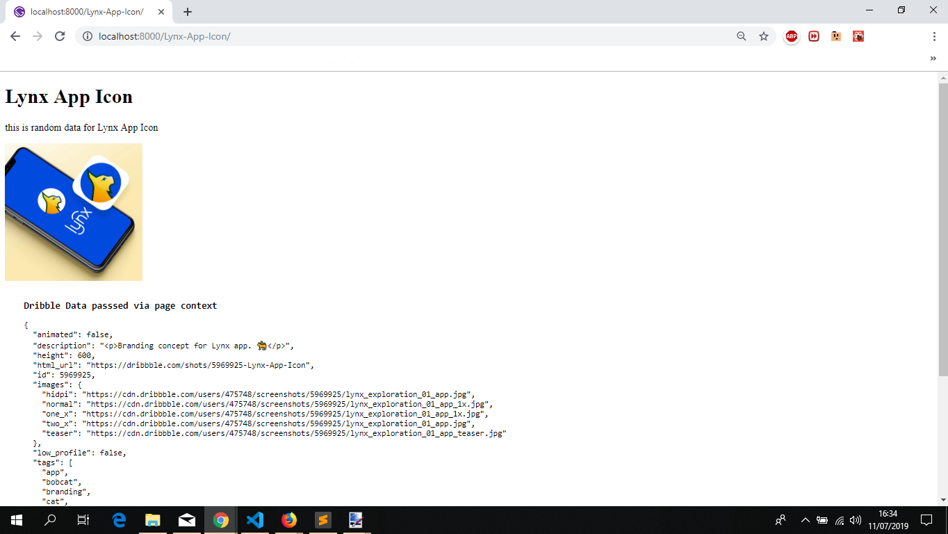Click the Dribble Data passsed via page context heading
The image size is (948, 534).
(120, 306)
